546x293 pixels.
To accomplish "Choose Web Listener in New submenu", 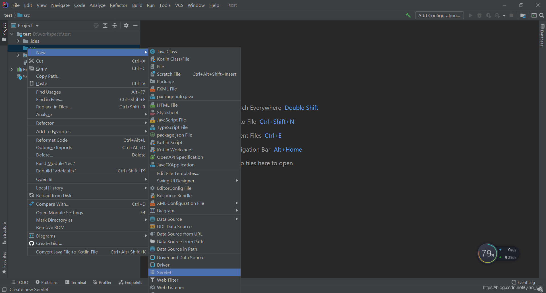I will click(x=195, y=287).
